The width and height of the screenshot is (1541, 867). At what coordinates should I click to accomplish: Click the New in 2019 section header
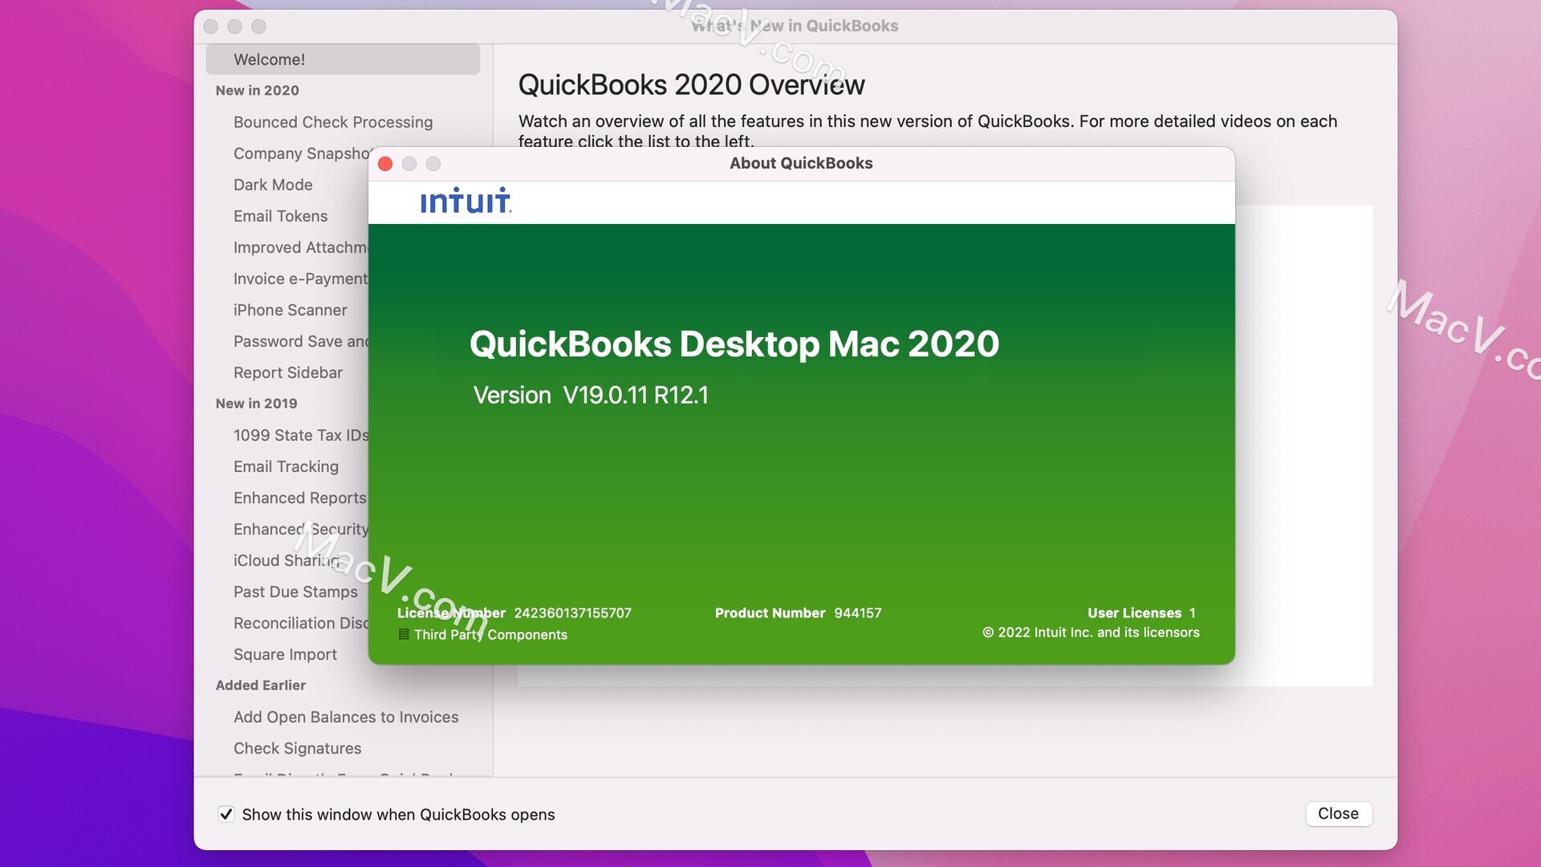pyautogui.click(x=256, y=404)
